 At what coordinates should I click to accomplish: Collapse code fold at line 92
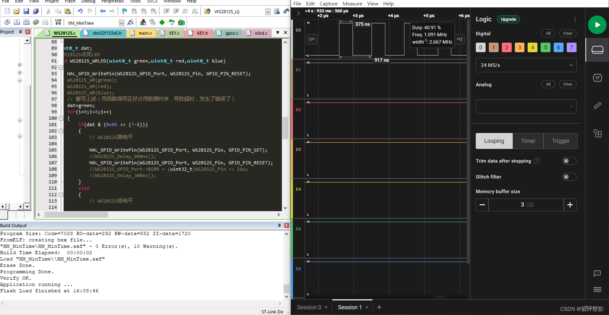pos(61,67)
